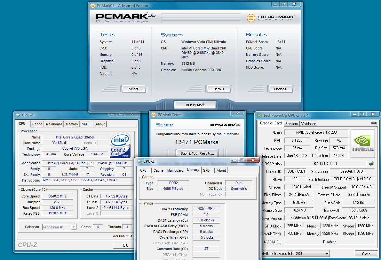Click the Details... button under System
Screen dimensions: 381x260
pyautogui.click(x=219, y=89)
